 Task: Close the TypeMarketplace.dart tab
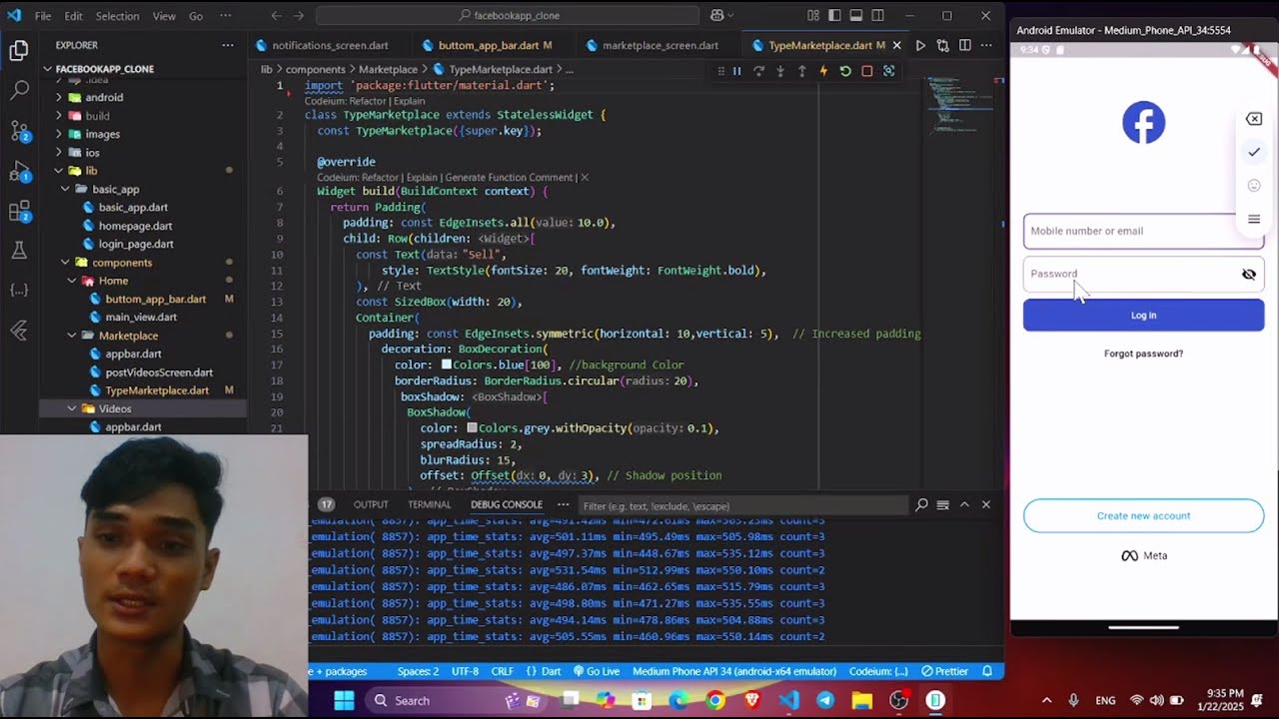(x=896, y=45)
